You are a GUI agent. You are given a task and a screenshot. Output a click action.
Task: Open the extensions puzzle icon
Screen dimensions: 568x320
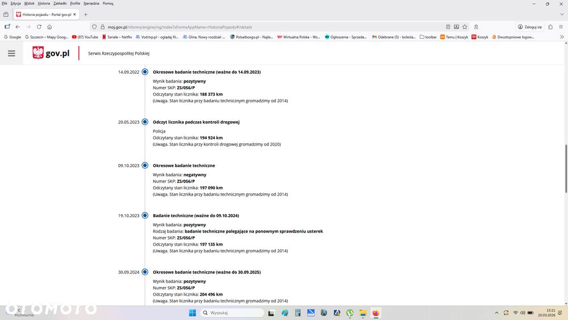tap(550, 27)
